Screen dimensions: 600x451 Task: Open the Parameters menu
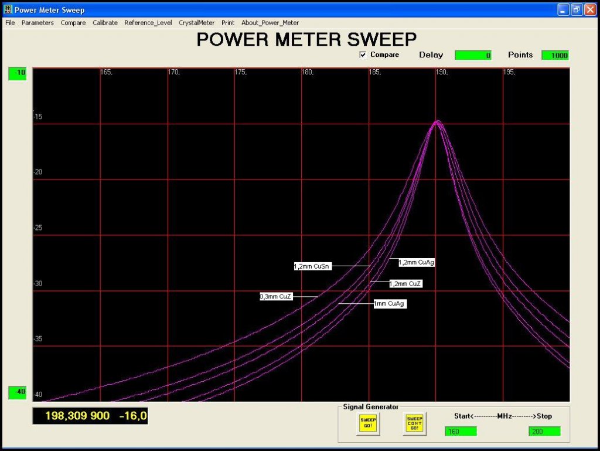click(x=37, y=23)
